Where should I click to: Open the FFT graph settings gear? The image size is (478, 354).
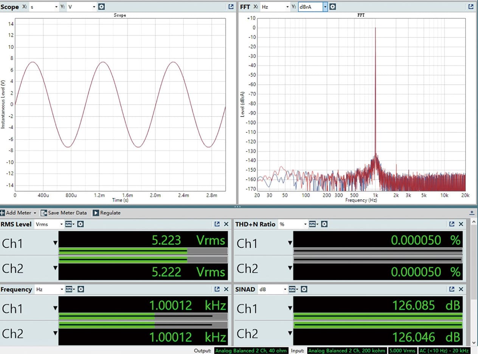pyautogui.click(x=332, y=7)
